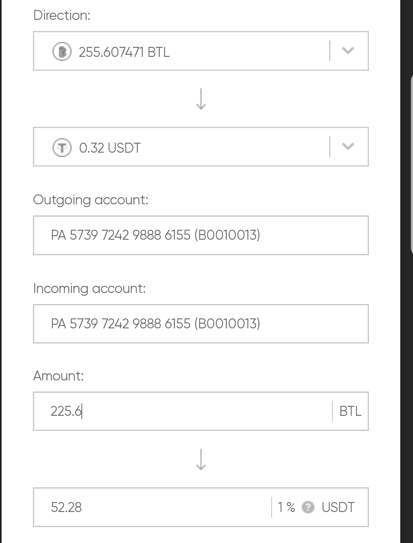
Task: Click the Outgoing account: label
Action: pyautogui.click(x=91, y=200)
